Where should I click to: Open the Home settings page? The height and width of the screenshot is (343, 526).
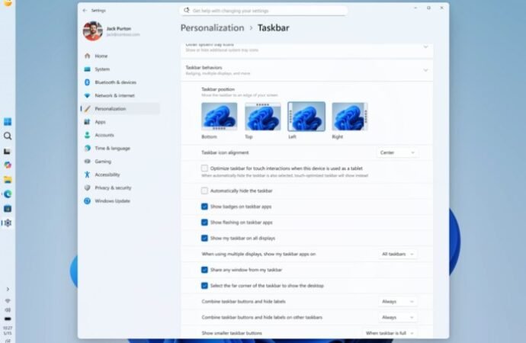(120, 56)
